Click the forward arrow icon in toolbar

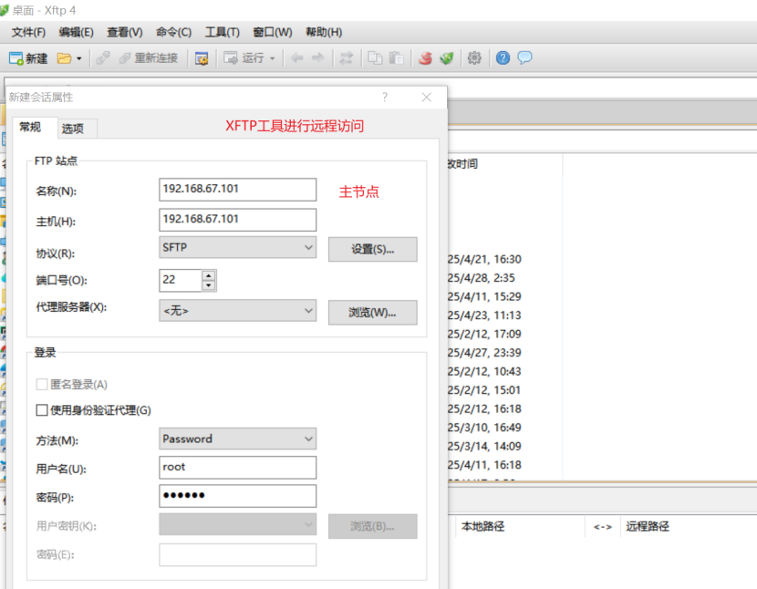[317, 58]
